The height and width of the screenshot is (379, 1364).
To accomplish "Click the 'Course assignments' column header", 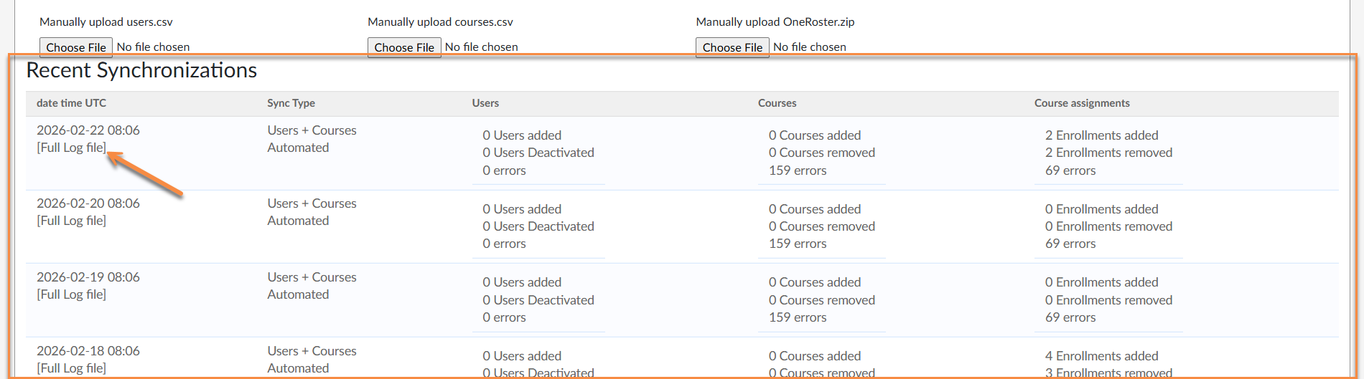I will [1082, 103].
